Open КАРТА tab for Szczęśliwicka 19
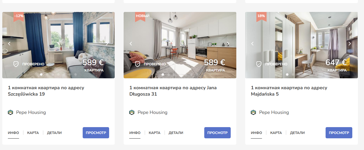This screenshot has height=150, width=364. [x=33, y=133]
